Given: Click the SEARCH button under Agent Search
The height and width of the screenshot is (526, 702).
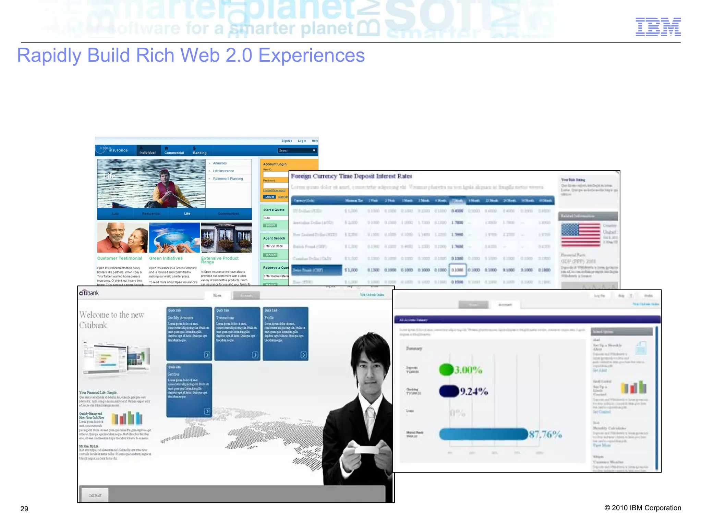Looking at the screenshot, I should tap(270, 255).
